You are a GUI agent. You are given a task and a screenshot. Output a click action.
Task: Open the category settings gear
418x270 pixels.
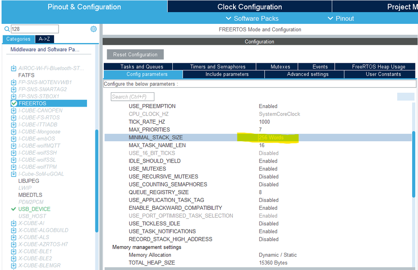94,29
